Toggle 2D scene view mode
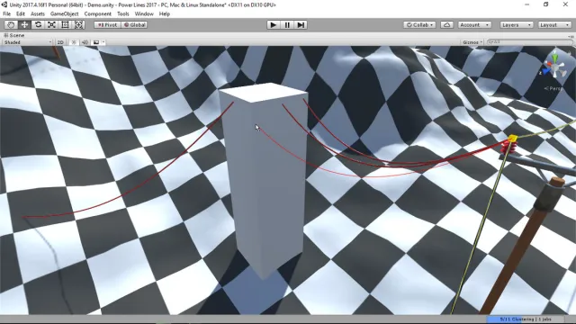Viewport: 576px width, 324px height. [x=60, y=42]
